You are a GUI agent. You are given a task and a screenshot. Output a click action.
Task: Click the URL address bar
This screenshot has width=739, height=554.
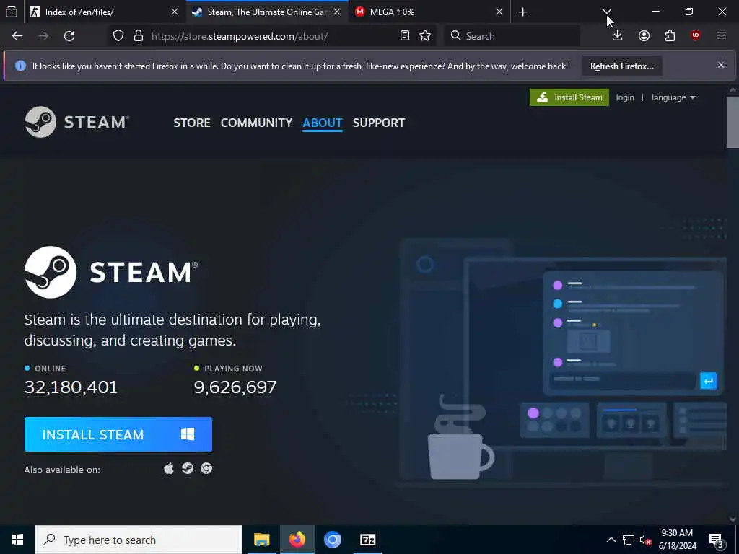(x=271, y=36)
